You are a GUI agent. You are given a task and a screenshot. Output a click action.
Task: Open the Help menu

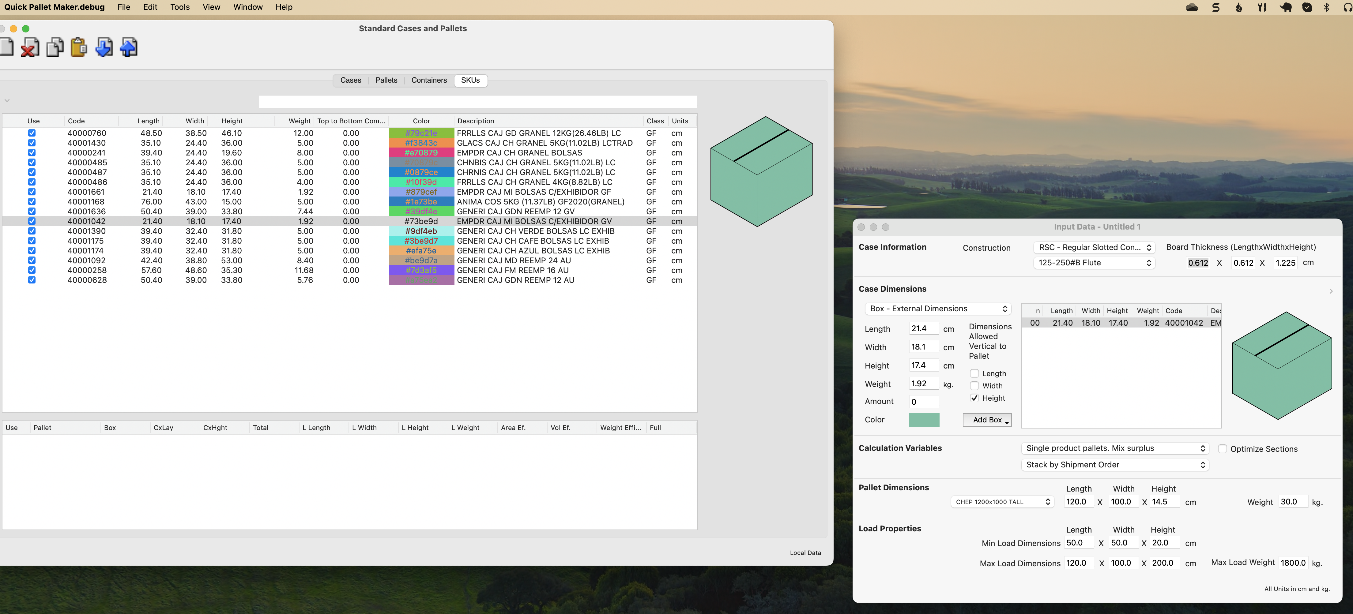(284, 7)
